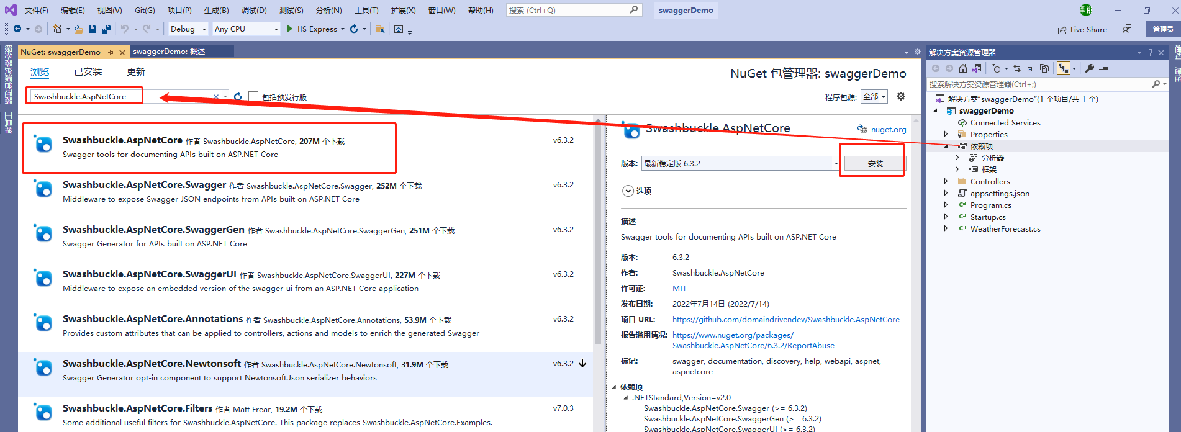Viewport: 1181px width, 432px height.
Task: Click the redo arrow icon
Action: pos(147,29)
